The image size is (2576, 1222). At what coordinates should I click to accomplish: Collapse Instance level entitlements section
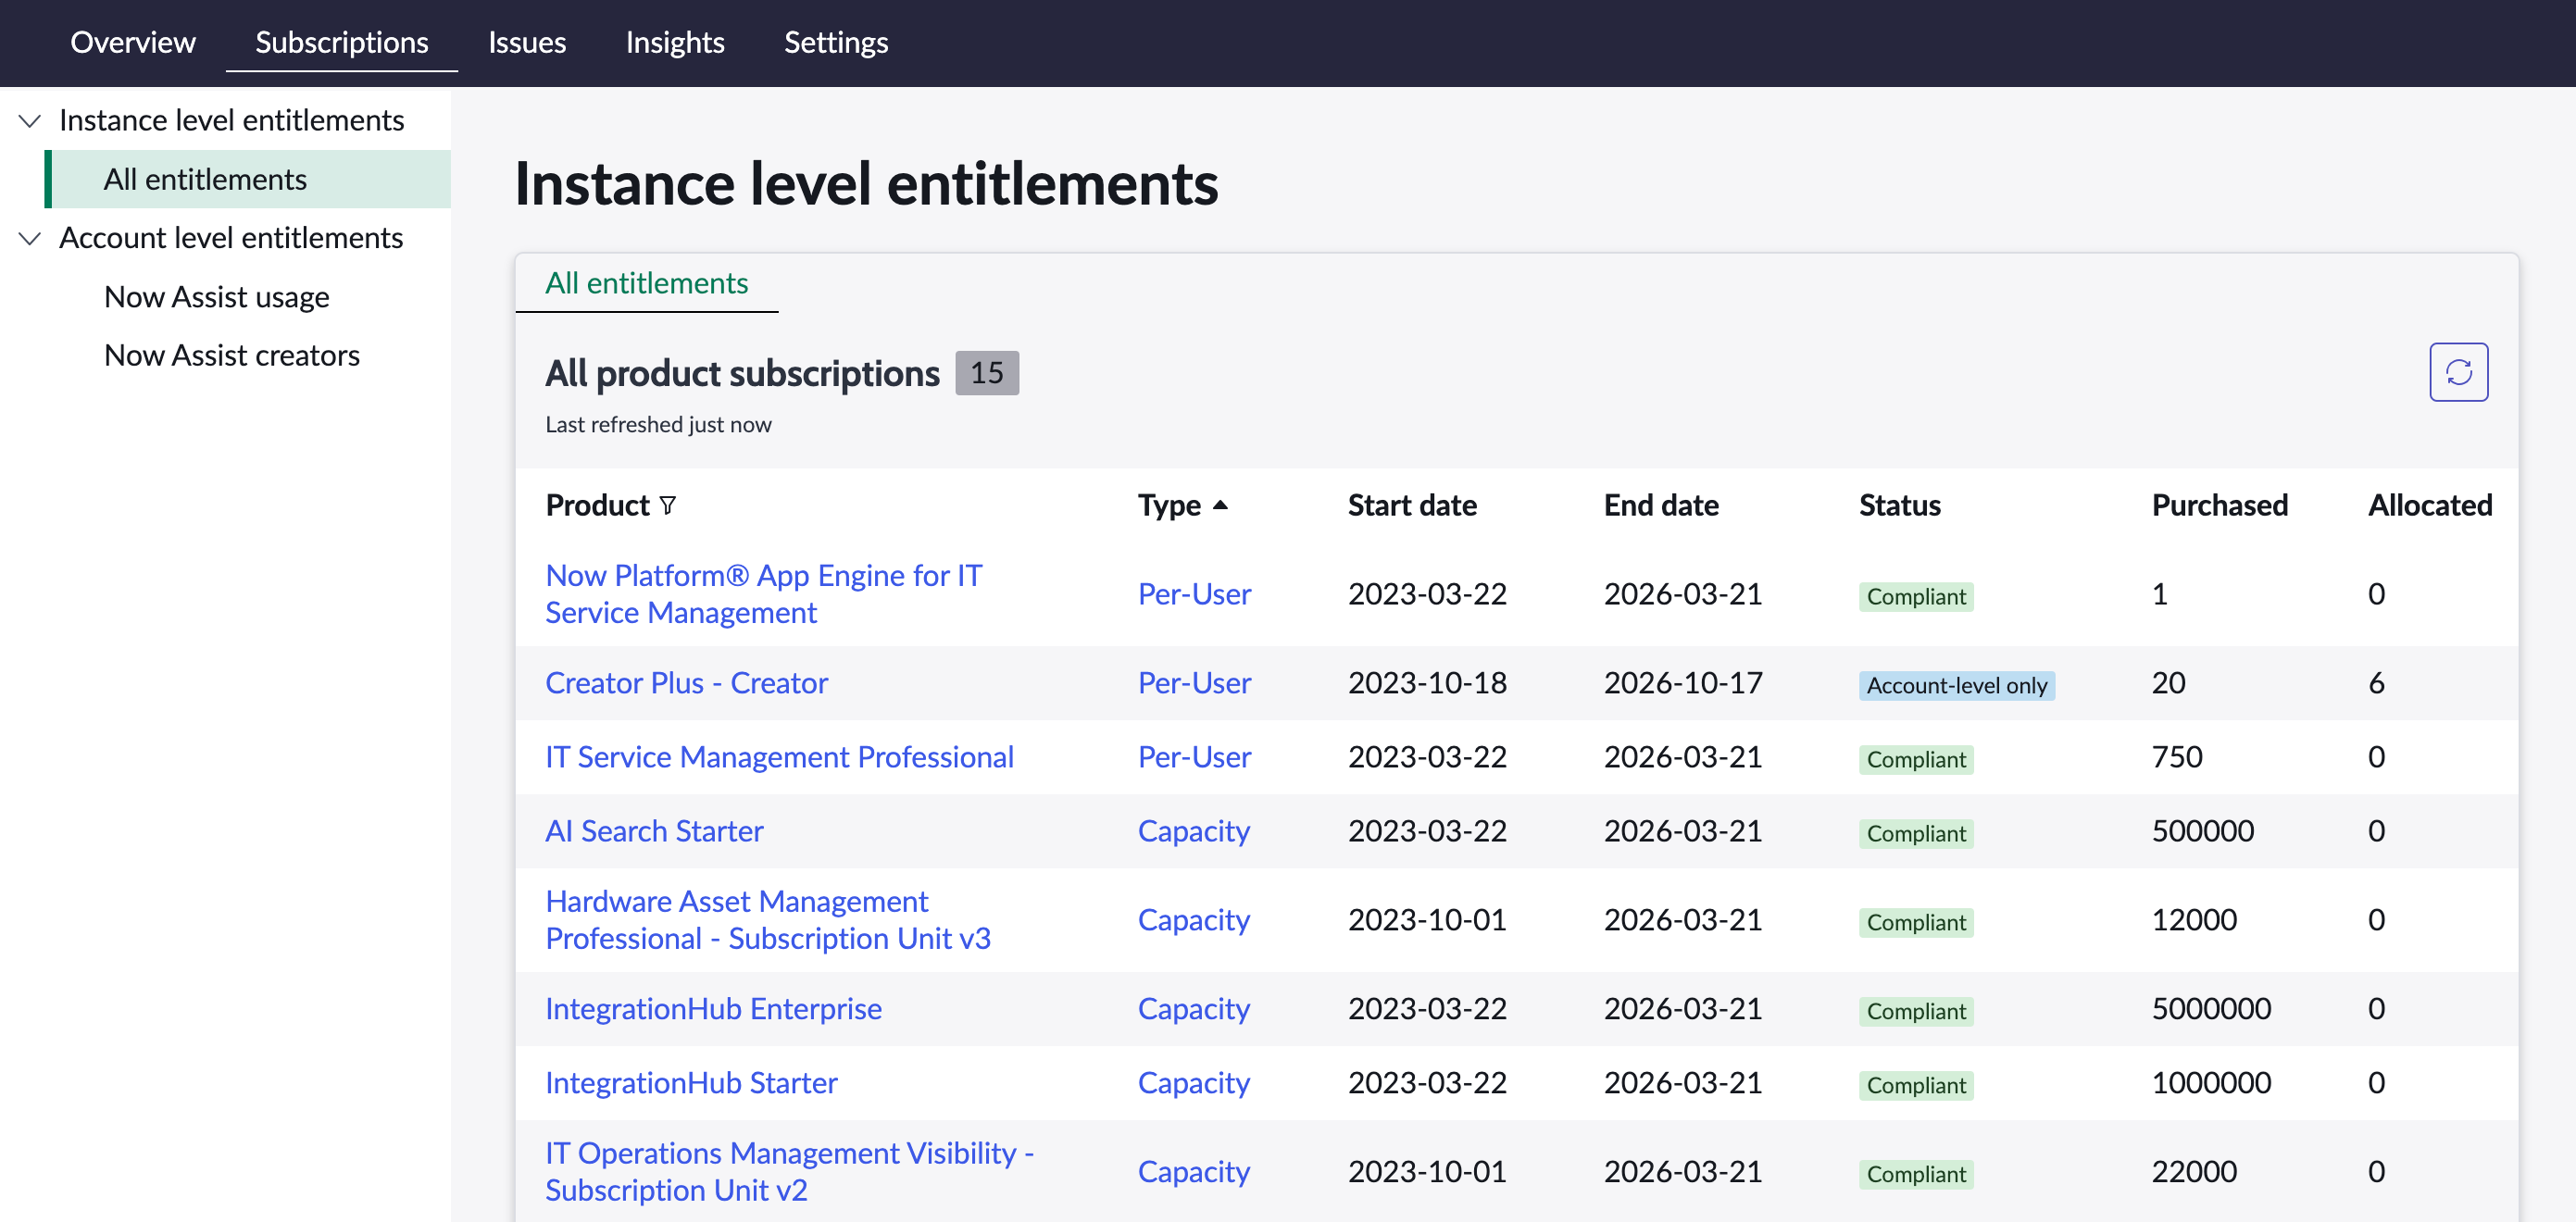pyautogui.click(x=30, y=120)
